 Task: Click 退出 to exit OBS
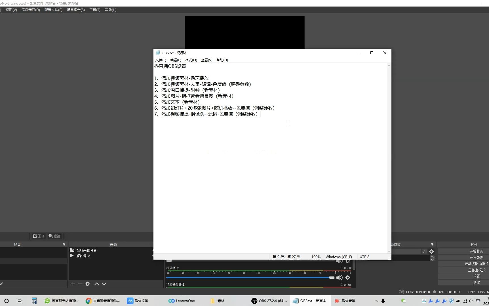coord(463,283)
